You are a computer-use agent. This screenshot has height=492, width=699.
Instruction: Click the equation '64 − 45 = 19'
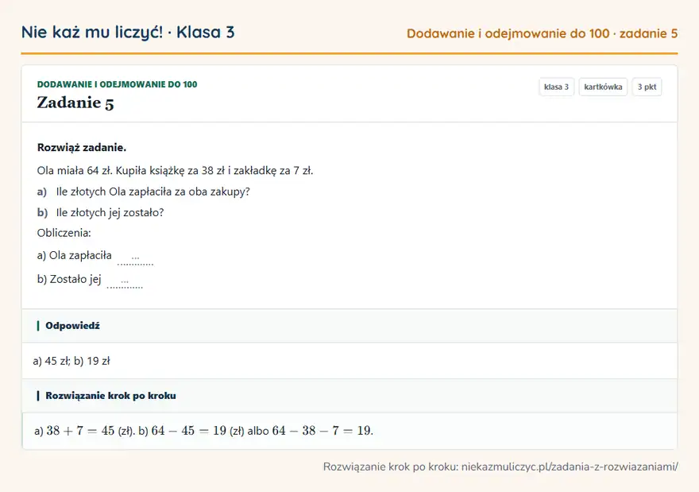188,431
